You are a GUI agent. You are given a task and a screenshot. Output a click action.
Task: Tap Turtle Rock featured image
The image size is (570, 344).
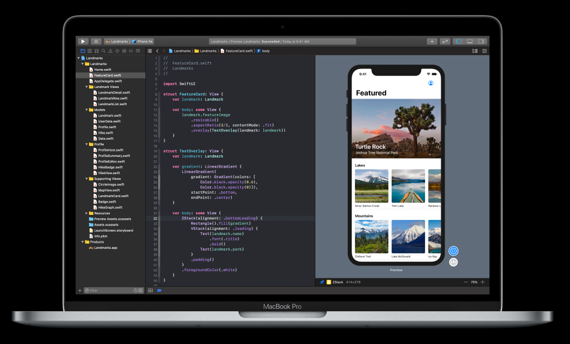[x=396, y=128]
